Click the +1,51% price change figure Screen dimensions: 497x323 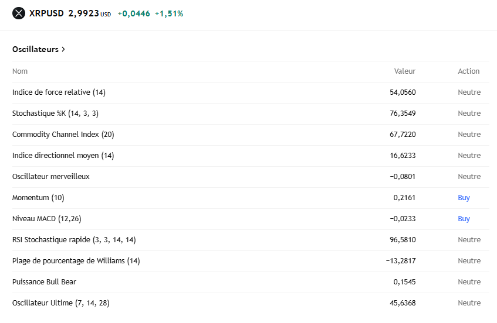pos(169,13)
